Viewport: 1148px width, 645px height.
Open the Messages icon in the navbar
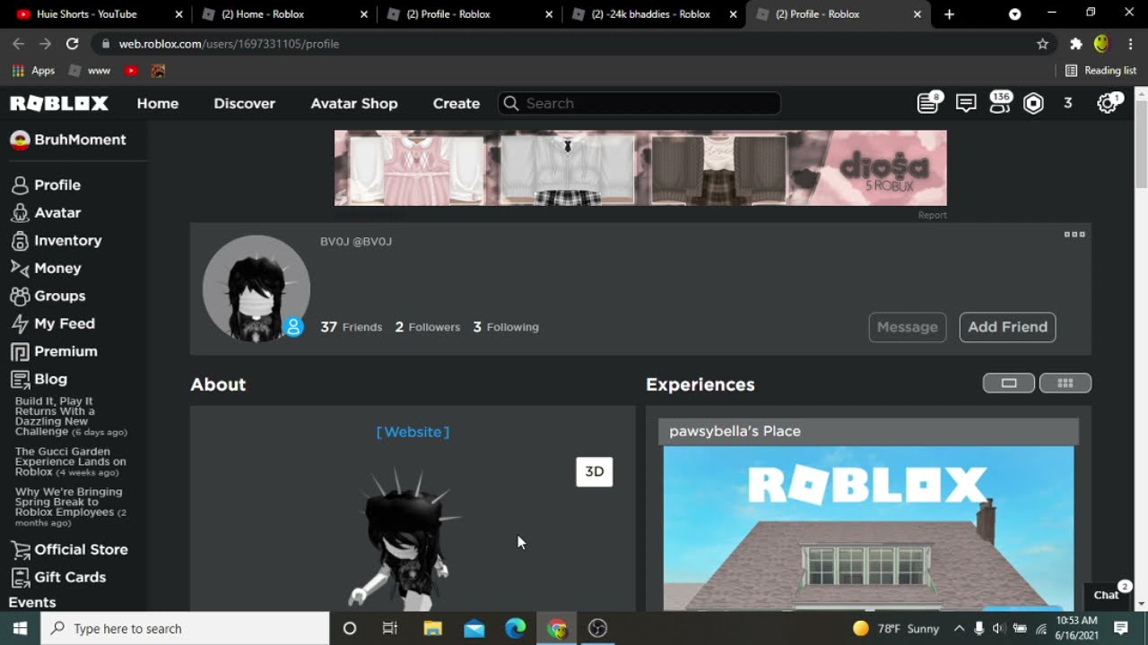[966, 103]
